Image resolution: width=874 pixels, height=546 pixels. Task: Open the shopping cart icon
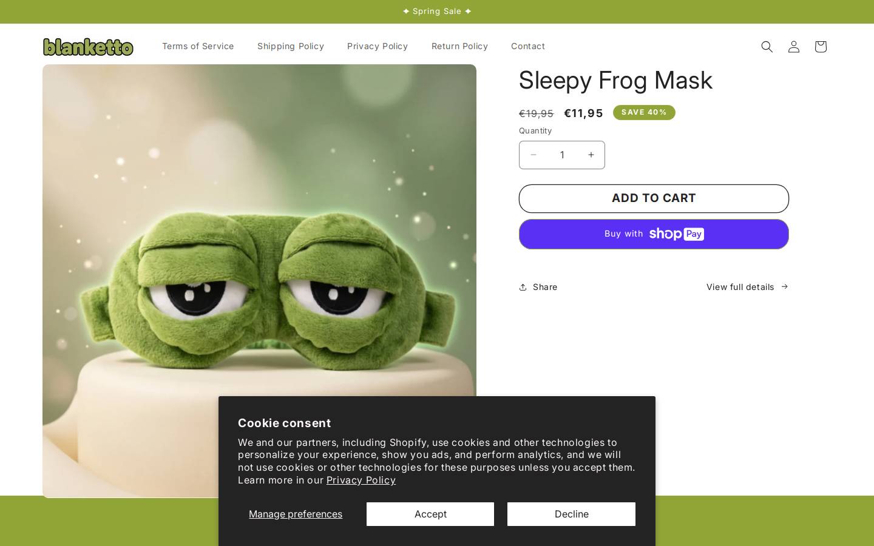point(820,47)
